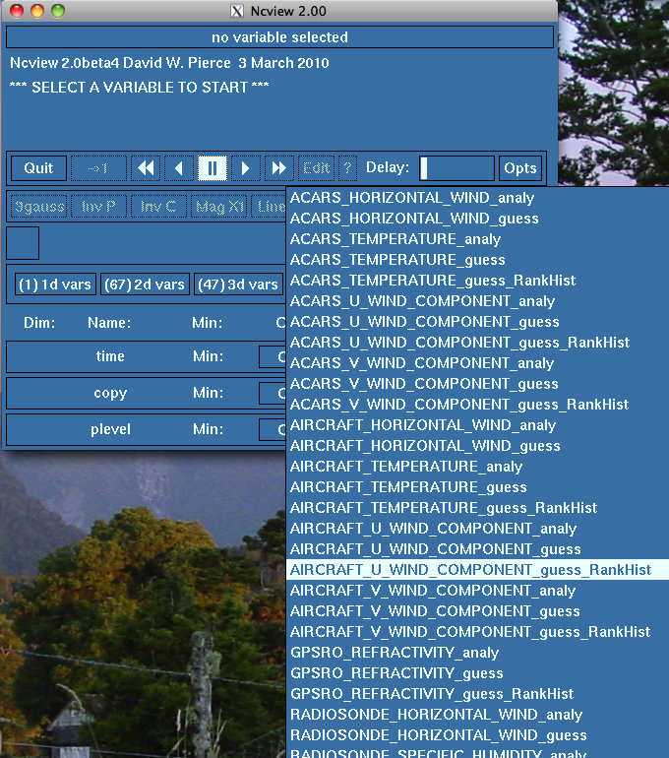Viewport: 669px width, 758px height.
Task: Select ACARS_TEMPERATURE_guess_RankHist from the list
Action: [x=433, y=281]
